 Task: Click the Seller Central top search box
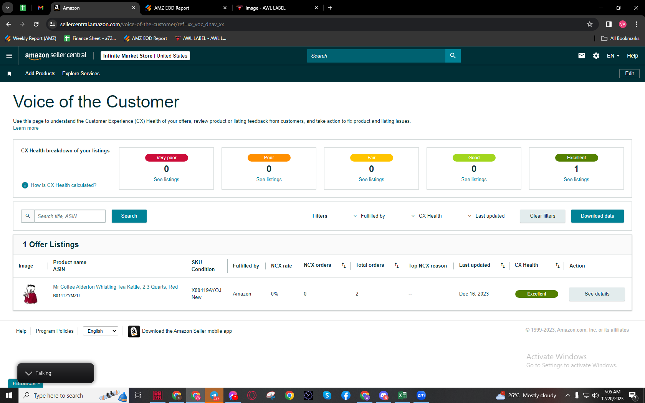coord(376,56)
